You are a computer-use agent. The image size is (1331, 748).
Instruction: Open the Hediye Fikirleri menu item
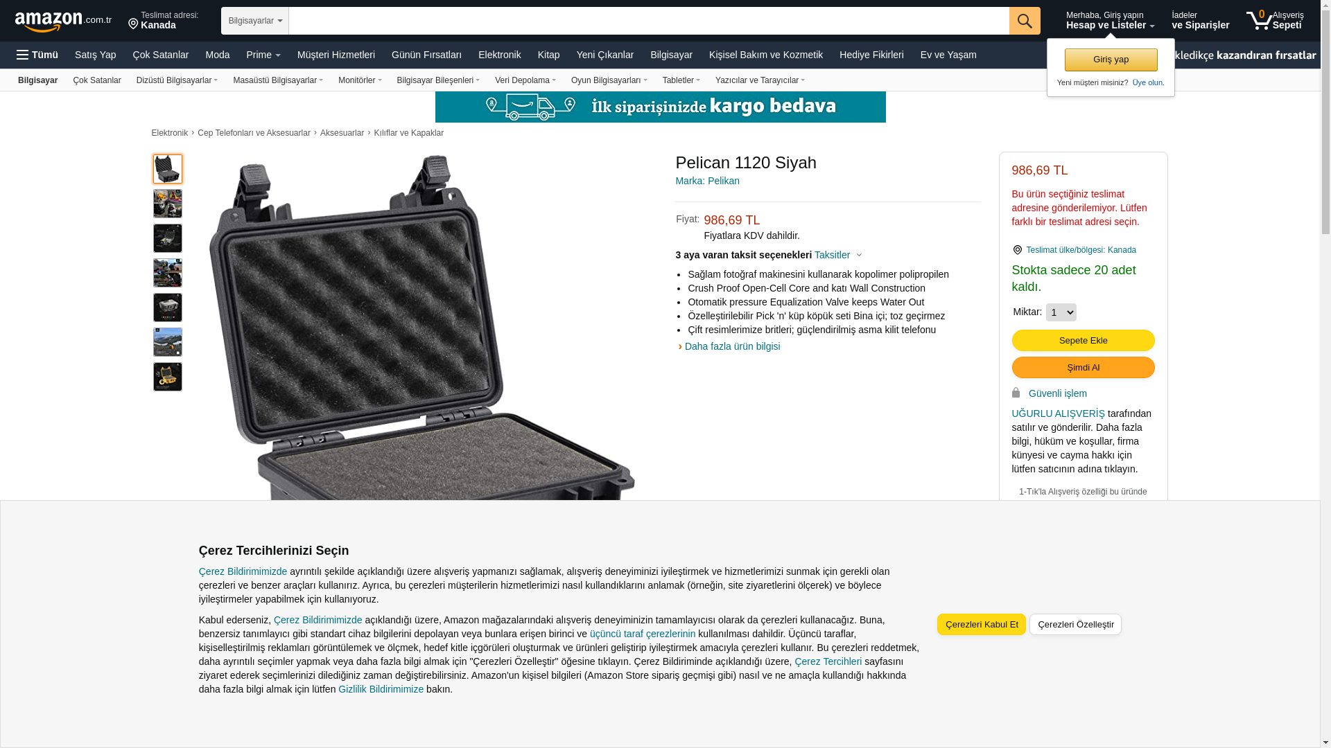871,55
